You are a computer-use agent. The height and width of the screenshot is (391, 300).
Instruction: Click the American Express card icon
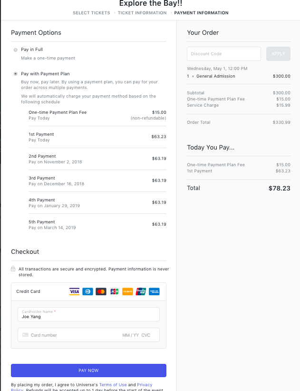click(154, 291)
